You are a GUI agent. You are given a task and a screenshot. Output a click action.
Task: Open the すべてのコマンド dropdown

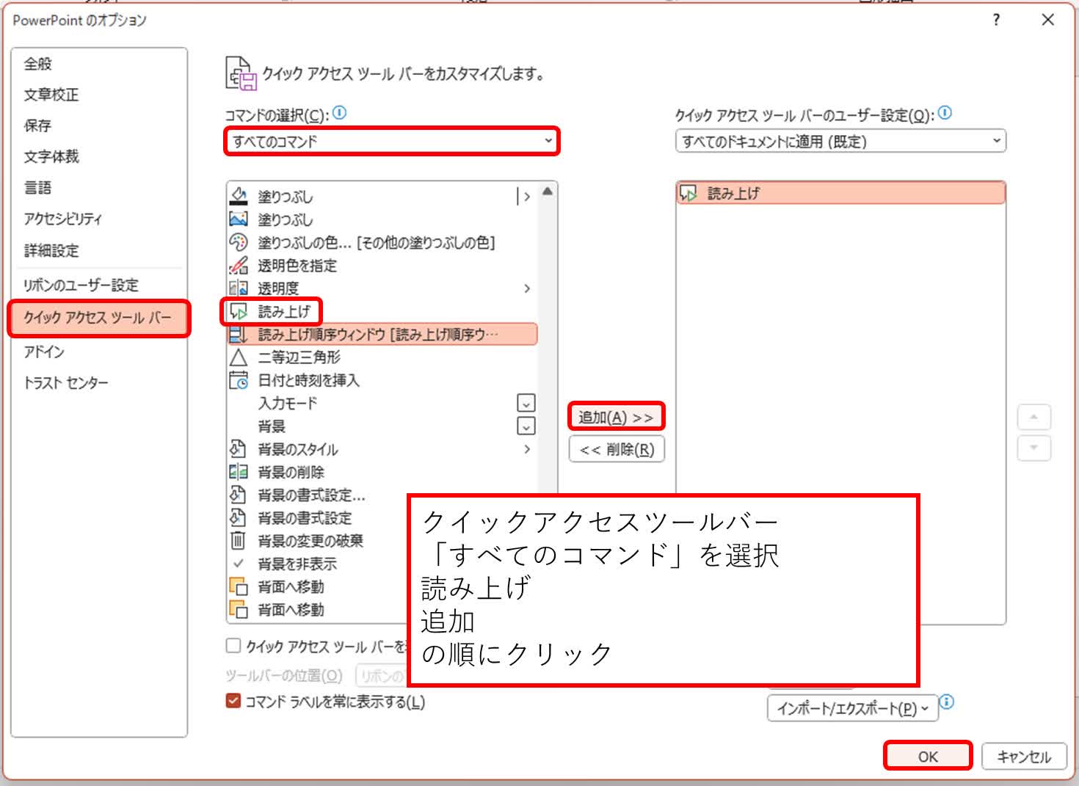(392, 141)
